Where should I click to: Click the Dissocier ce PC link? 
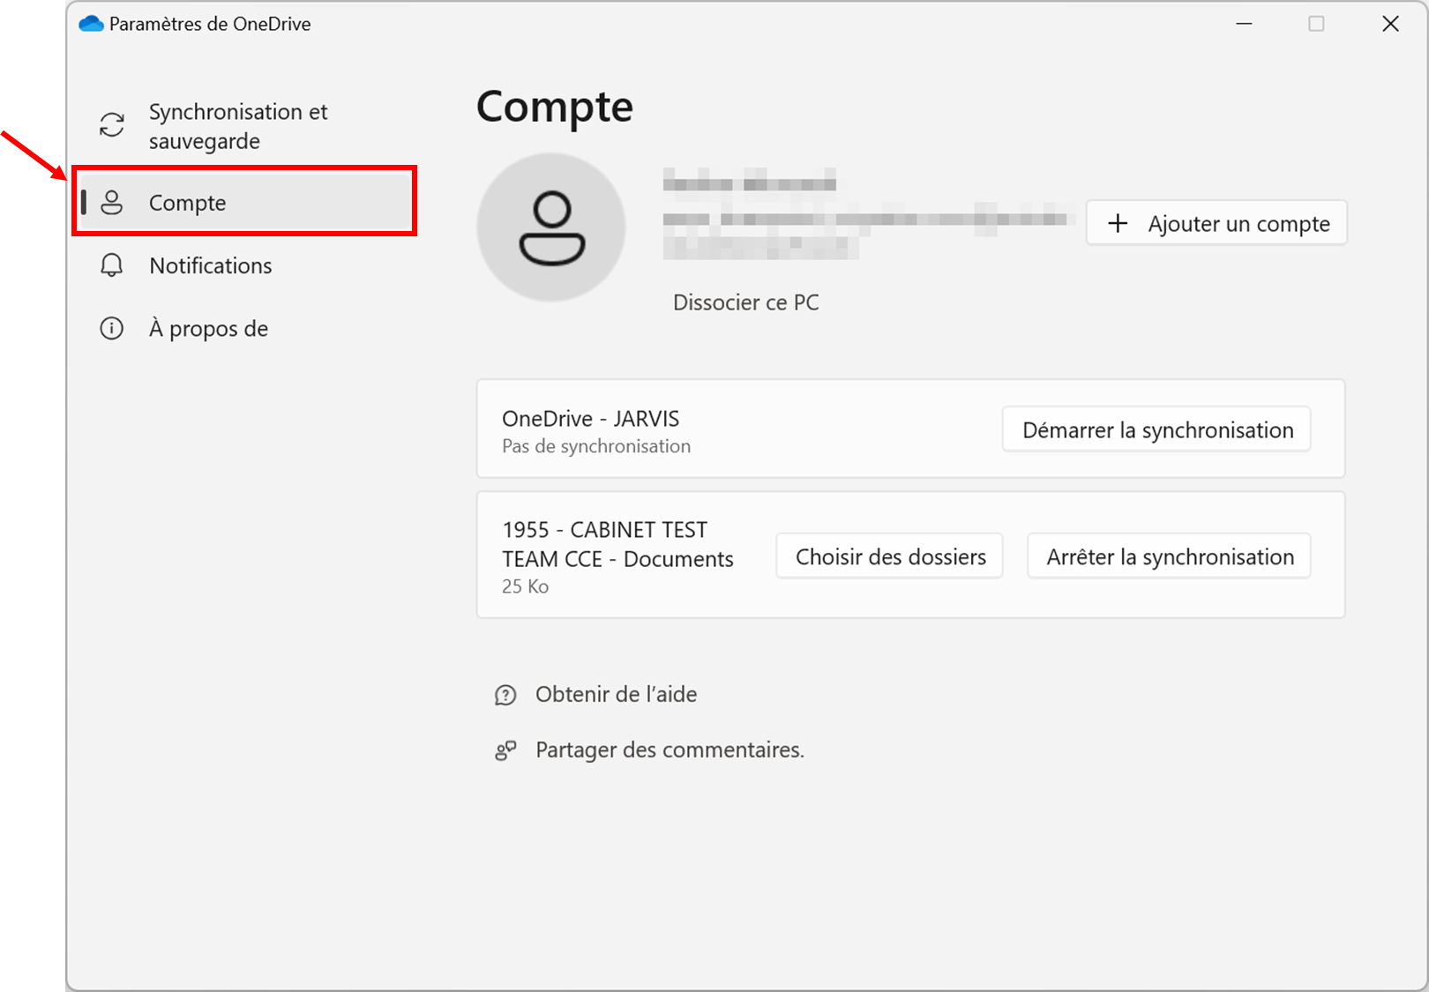tap(746, 302)
